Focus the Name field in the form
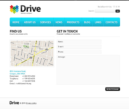The width and height of the screenshot is (129, 109). coord(79,42)
